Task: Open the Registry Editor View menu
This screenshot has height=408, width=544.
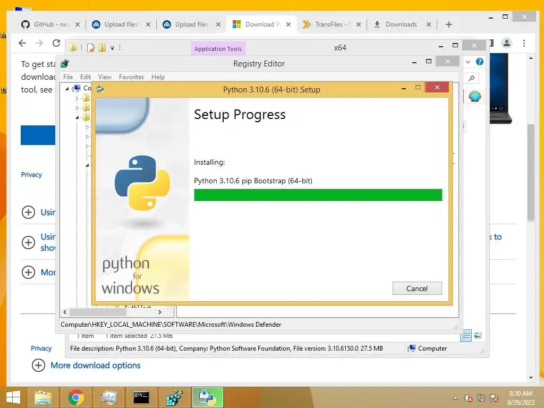Action: click(105, 77)
